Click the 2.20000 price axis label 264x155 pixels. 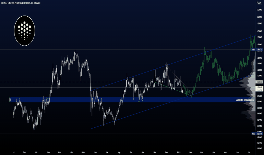[x=259, y=45]
